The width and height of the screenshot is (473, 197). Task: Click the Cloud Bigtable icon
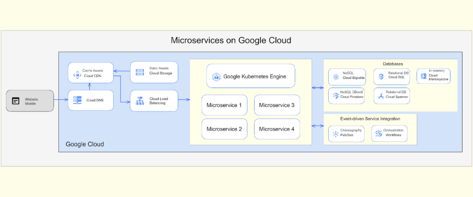(336, 77)
